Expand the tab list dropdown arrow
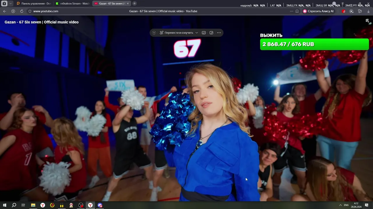 point(10,3)
